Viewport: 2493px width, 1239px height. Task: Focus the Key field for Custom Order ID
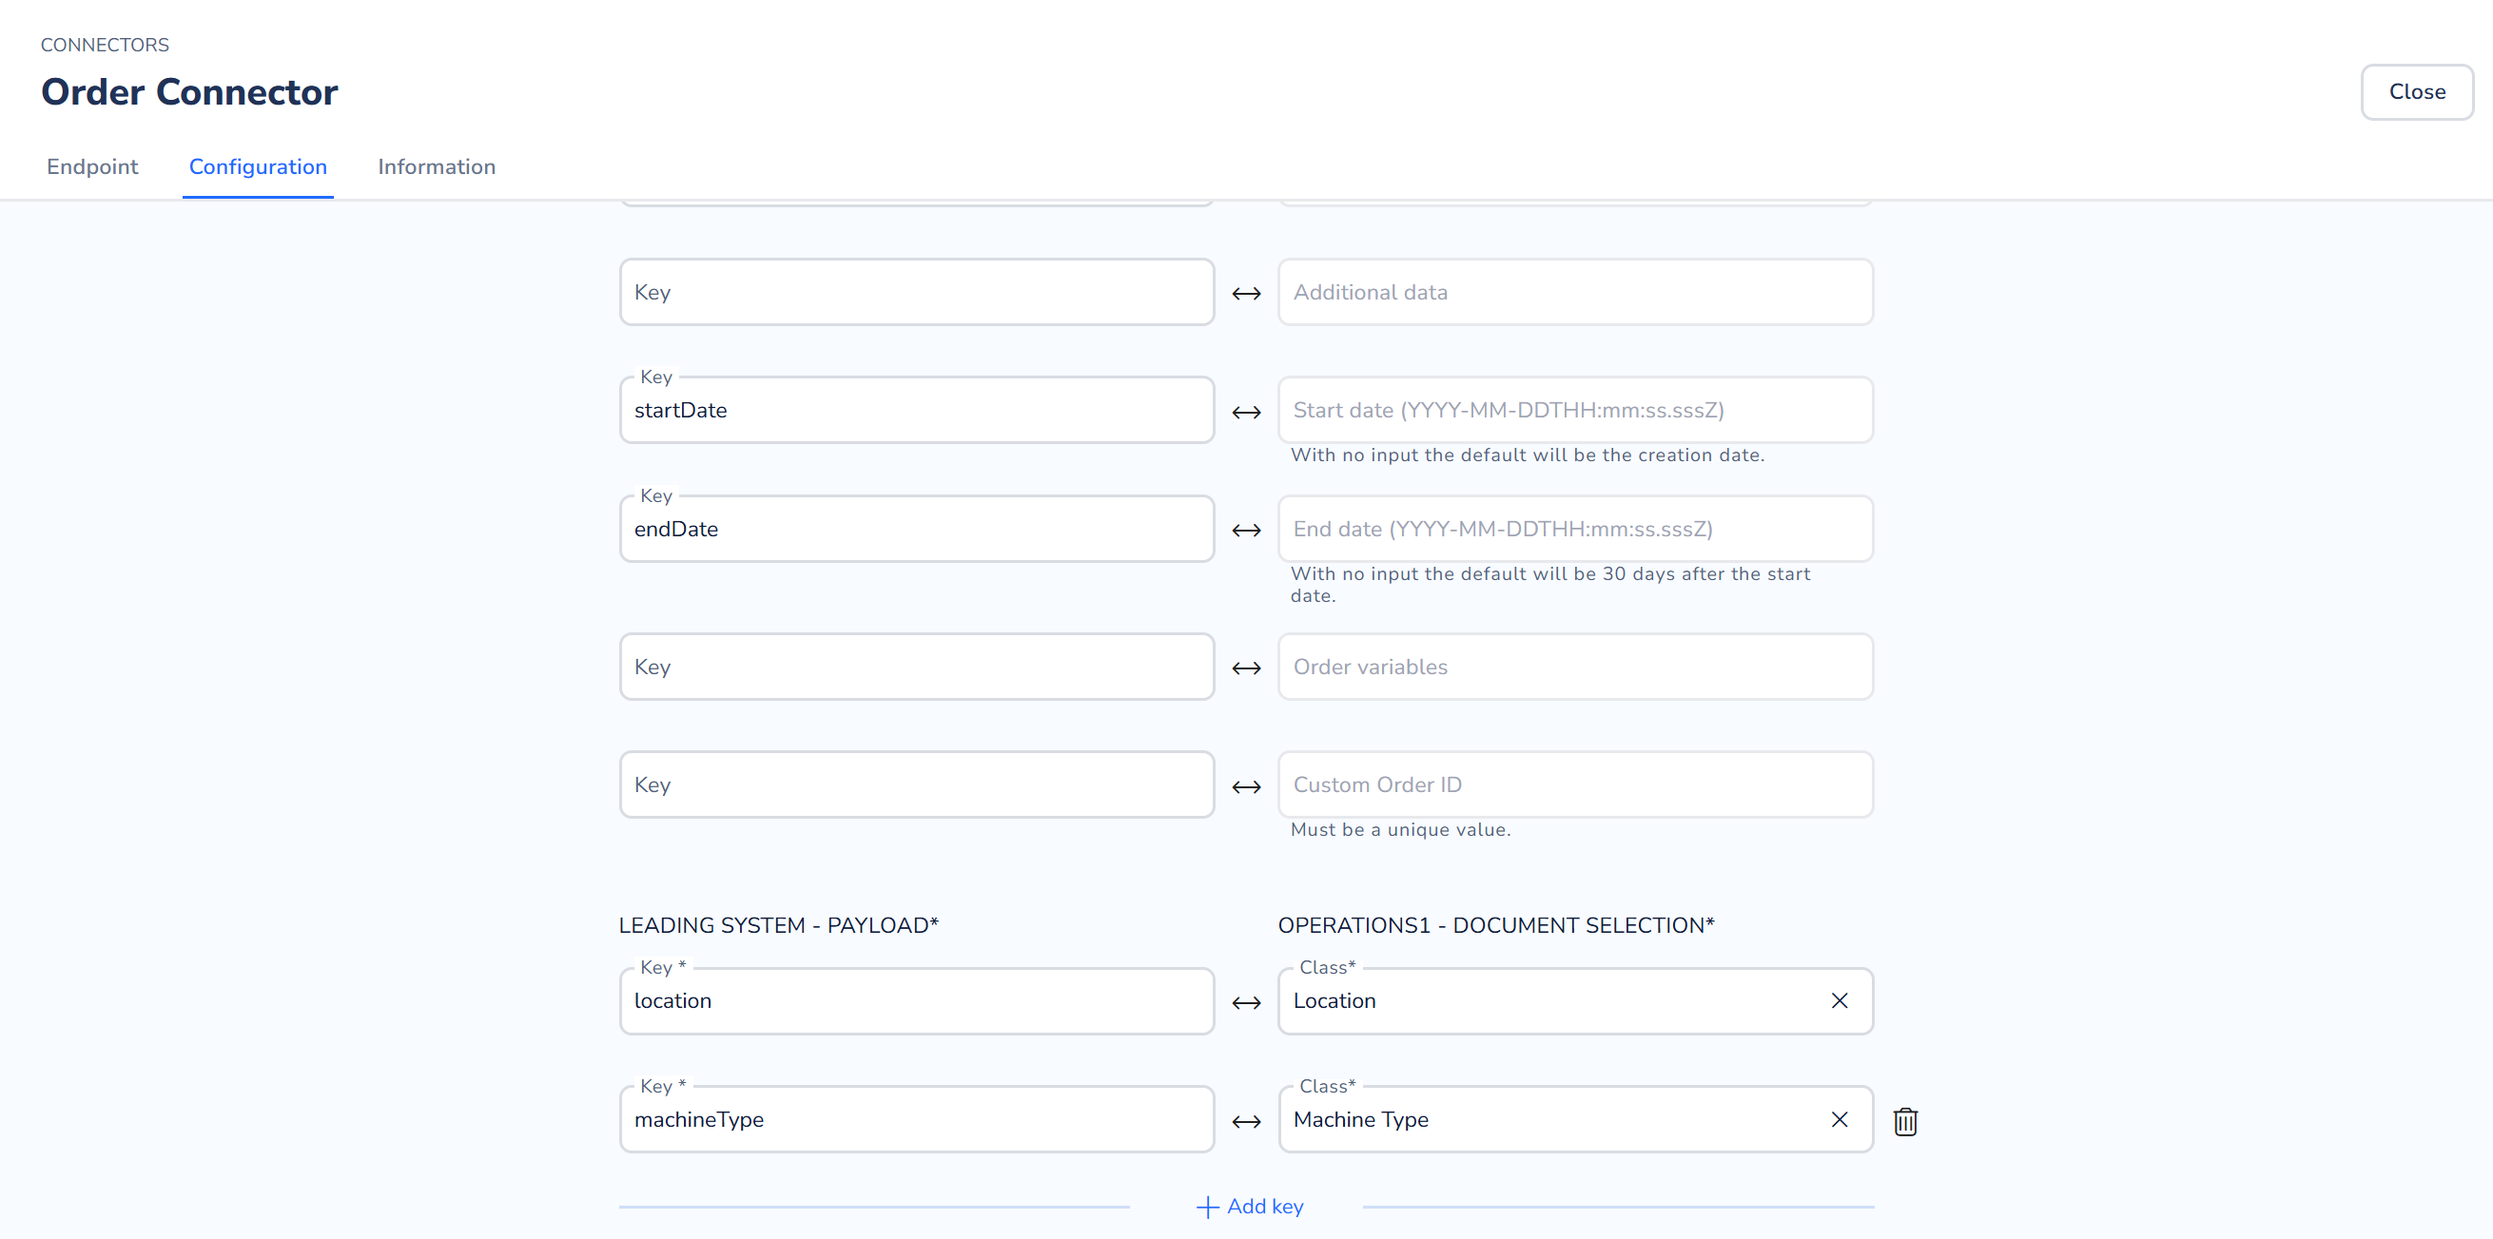(x=917, y=784)
